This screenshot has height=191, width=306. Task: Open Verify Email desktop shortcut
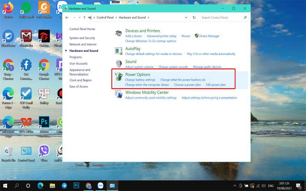(26, 10)
